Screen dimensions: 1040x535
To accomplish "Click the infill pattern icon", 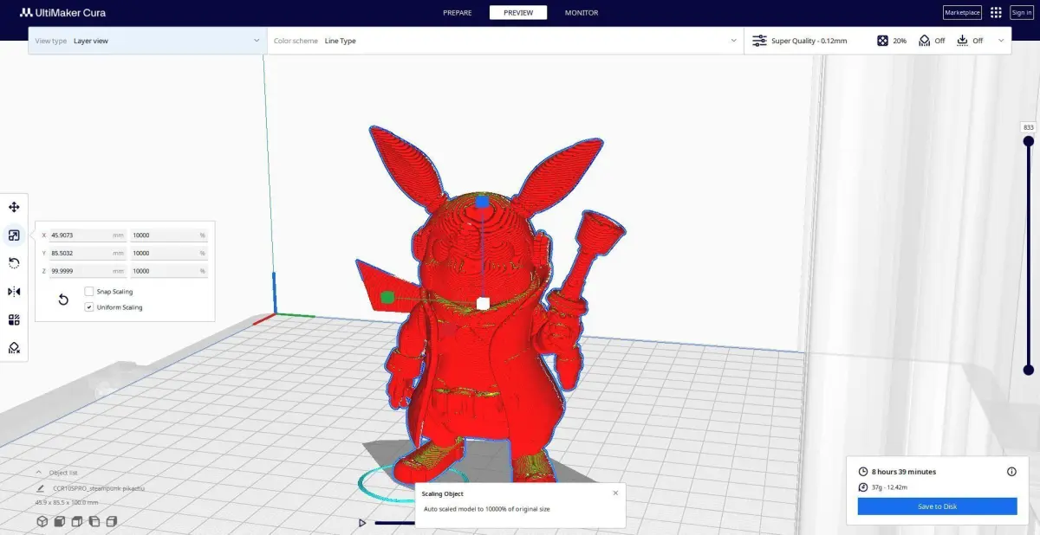I will point(882,41).
